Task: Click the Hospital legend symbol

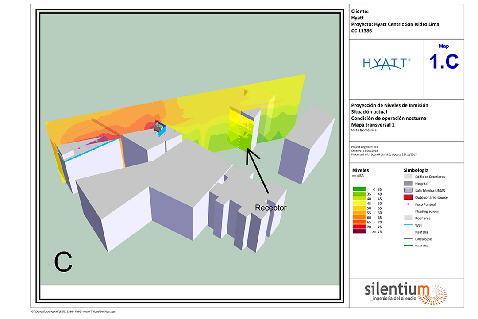Action: (408, 183)
